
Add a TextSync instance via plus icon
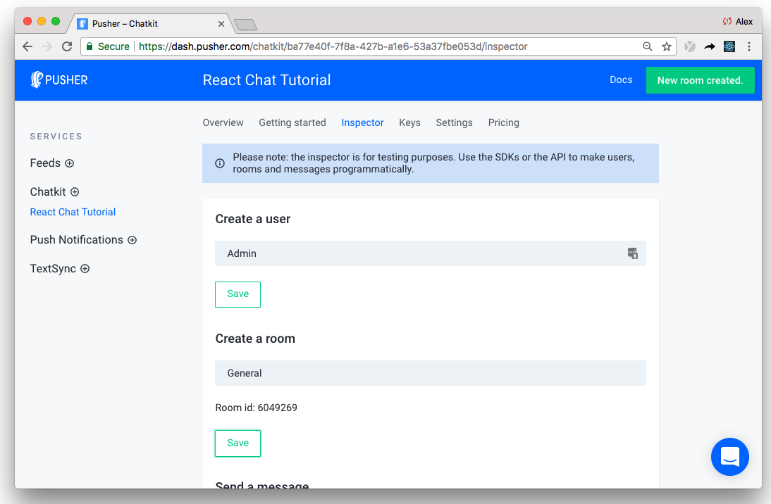85,268
